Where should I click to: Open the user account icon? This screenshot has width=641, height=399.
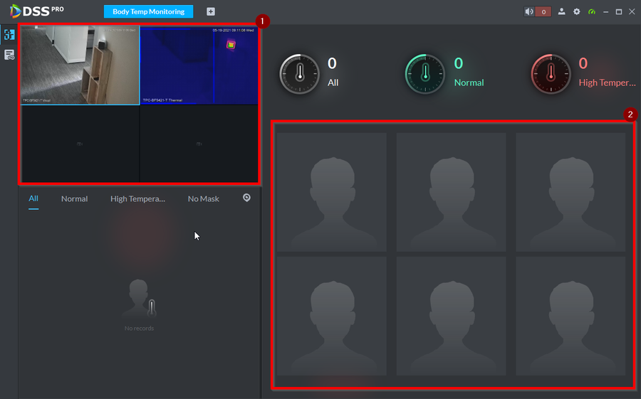coord(562,11)
